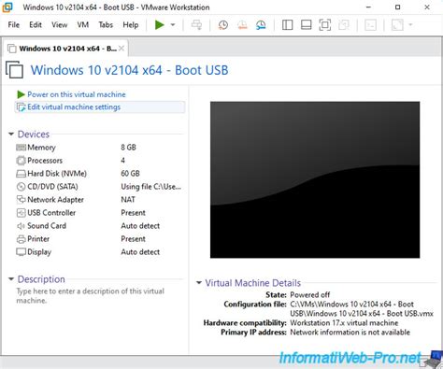Click the Powered off state value
Viewport: 443px width, 369px height.
coord(310,294)
